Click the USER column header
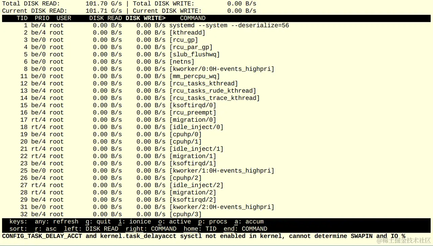 [x=64, y=18]
